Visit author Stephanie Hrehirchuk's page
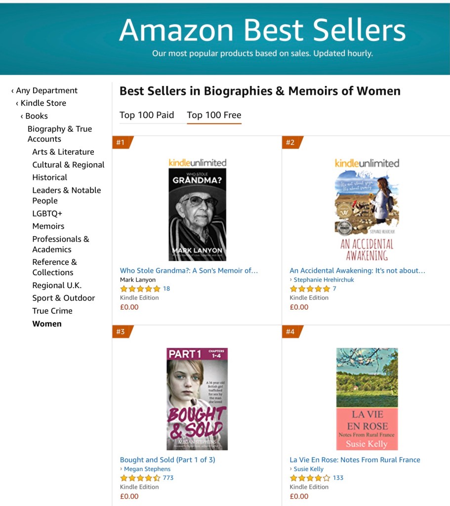Image resolution: width=450 pixels, height=506 pixels. (324, 280)
